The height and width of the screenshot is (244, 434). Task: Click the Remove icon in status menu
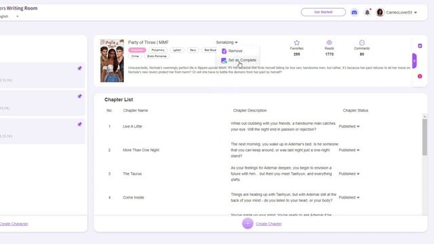224,51
